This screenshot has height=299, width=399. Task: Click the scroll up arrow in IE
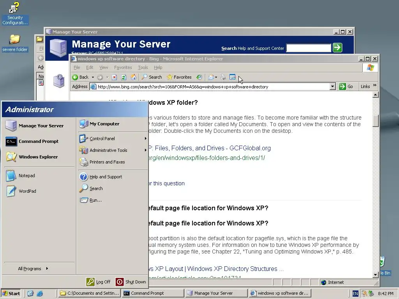click(375, 95)
